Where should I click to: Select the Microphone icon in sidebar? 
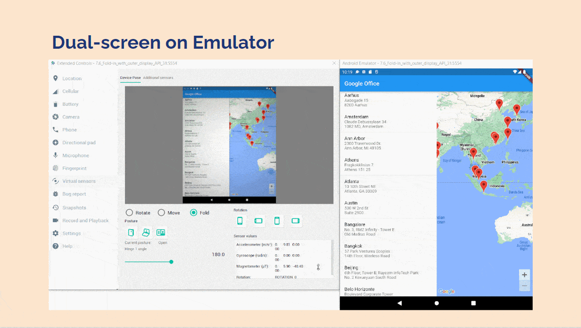(56, 155)
